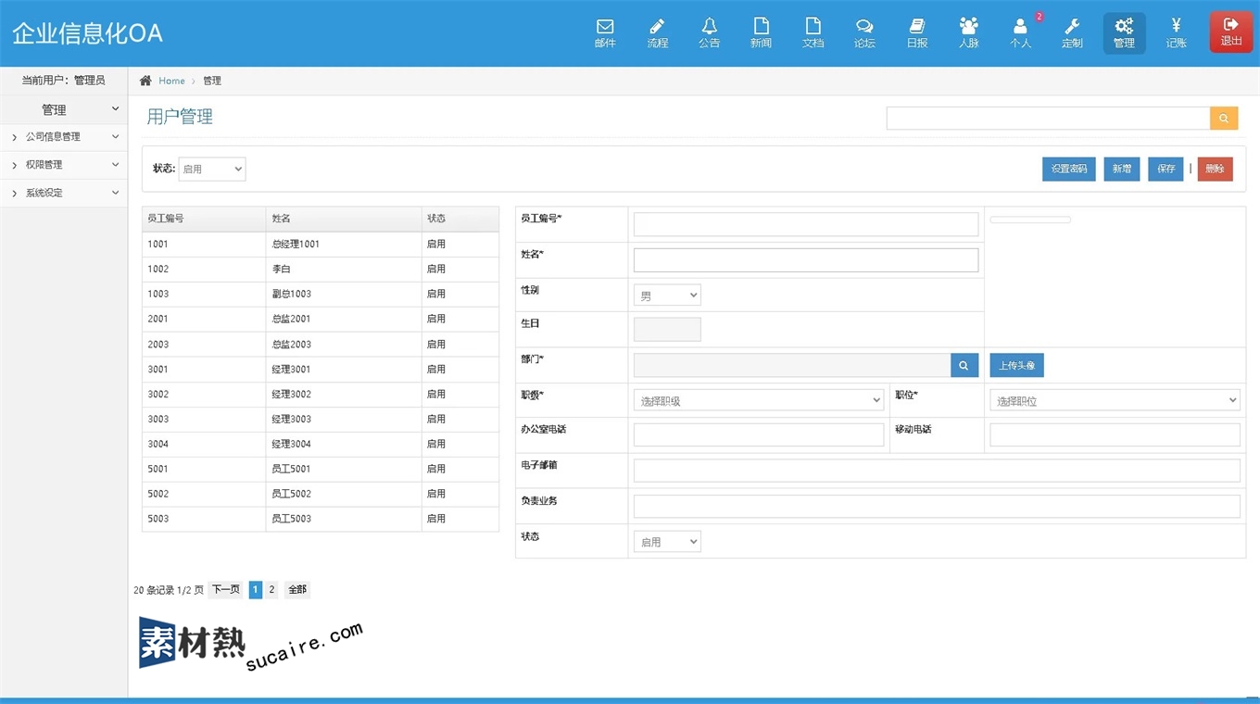Open the 性别 gender dropdown

[x=667, y=295]
